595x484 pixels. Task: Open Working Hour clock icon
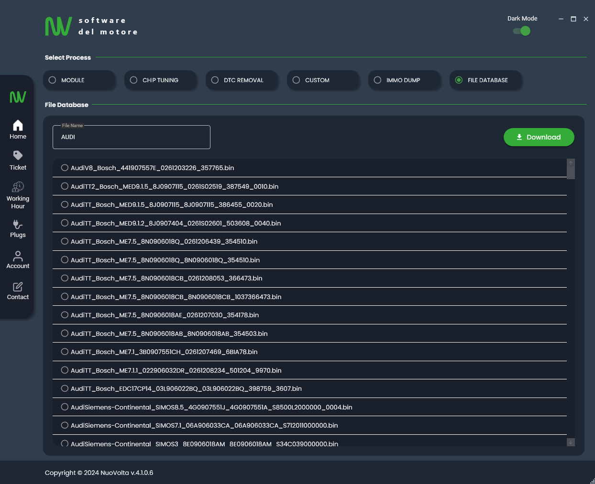click(18, 187)
